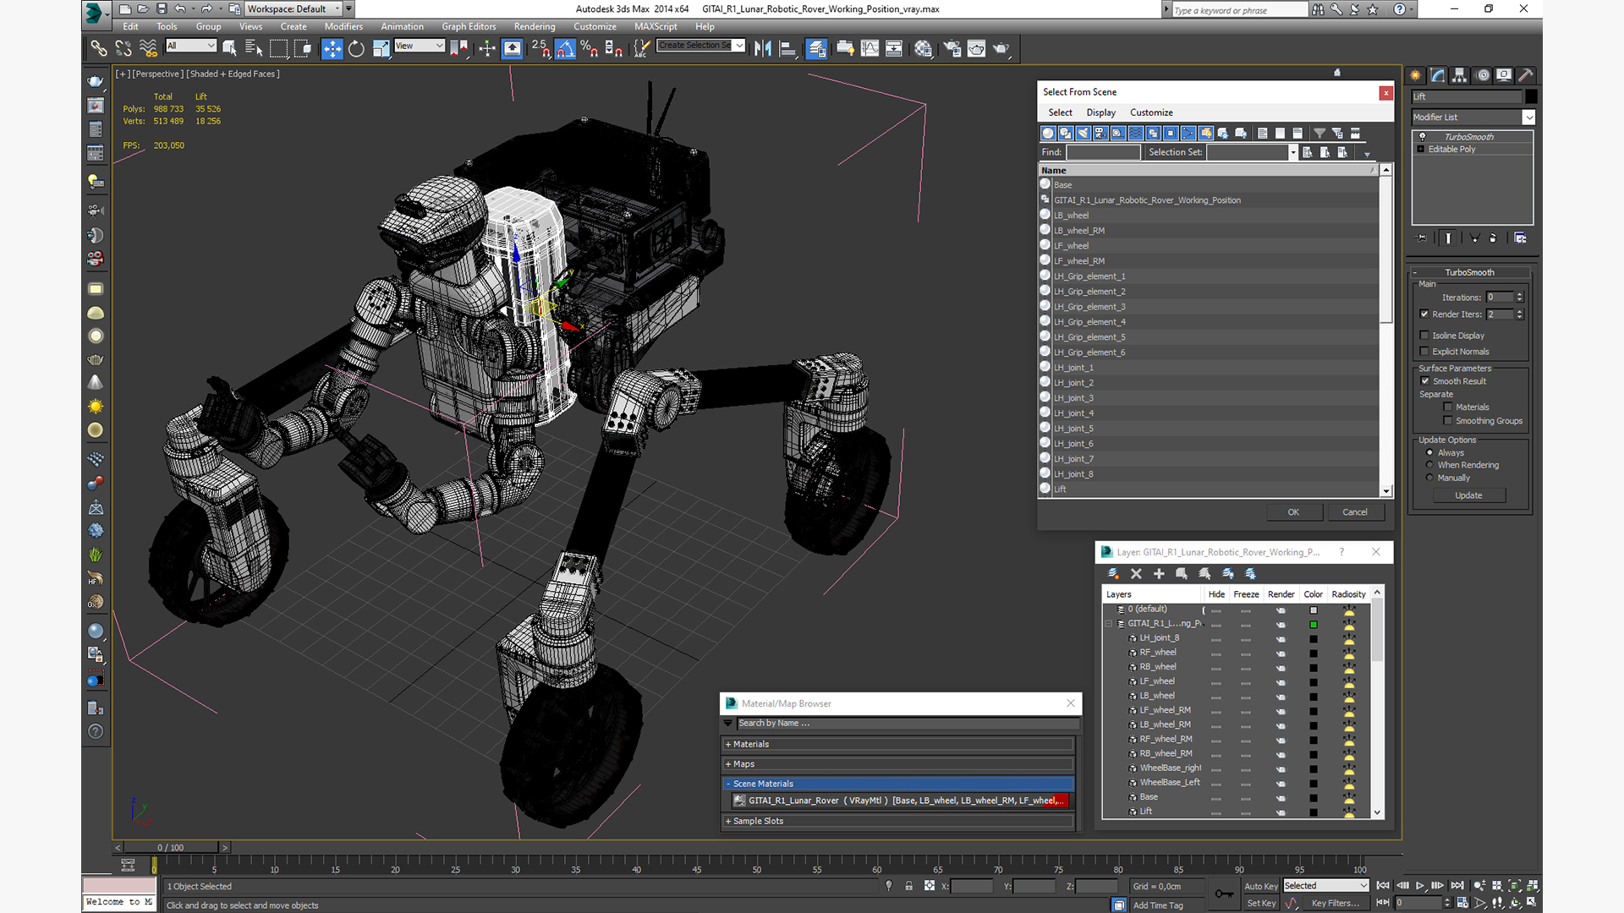This screenshot has width=1624, height=913.
Task: Activate the Select and Rotate tool
Action: 356,49
